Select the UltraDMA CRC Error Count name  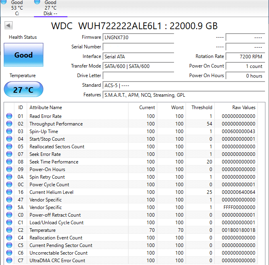(57, 261)
